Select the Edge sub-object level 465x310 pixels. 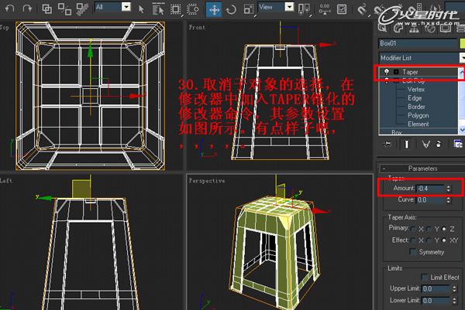pyautogui.click(x=415, y=98)
